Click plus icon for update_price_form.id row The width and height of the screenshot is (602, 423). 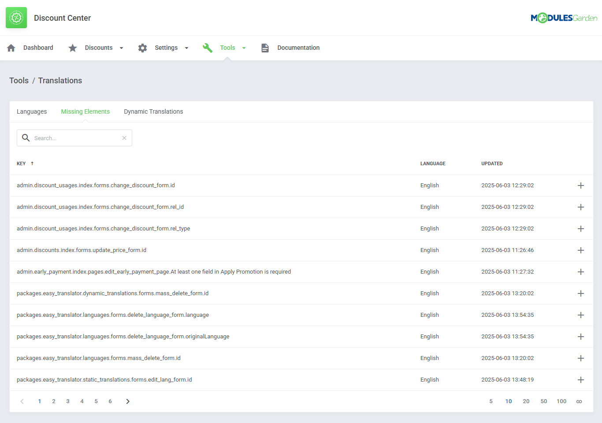pyautogui.click(x=580, y=250)
